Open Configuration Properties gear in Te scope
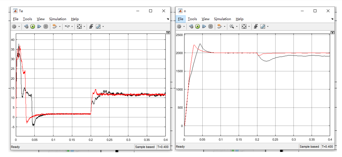Screen dimensions: 342x157 click(14, 26)
